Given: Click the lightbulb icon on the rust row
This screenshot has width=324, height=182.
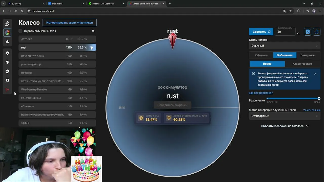Looking at the screenshot, I should pyautogui.click(x=92, y=48).
